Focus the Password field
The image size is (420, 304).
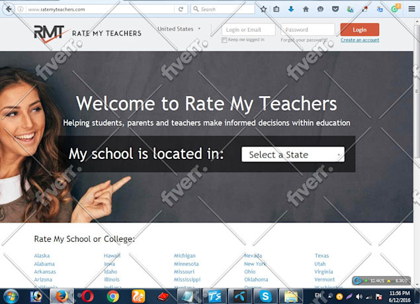[308, 30]
